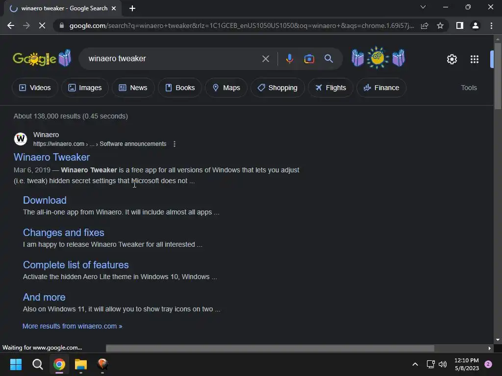Click the horizontal scrollbar thumb
Viewport: 502px width, 376px height.
pyautogui.click(x=270, y=348)
